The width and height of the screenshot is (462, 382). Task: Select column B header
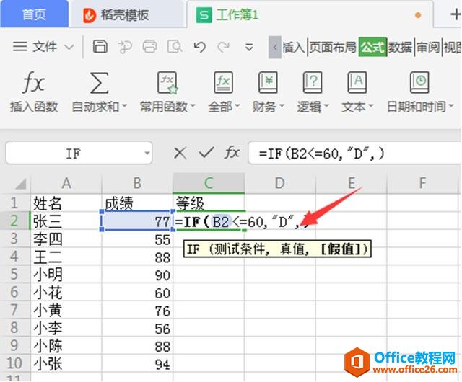click(x=137, y=183)
